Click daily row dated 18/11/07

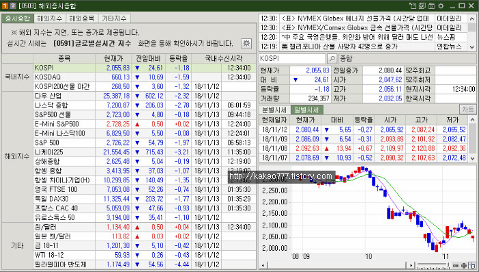pos(364,158)
